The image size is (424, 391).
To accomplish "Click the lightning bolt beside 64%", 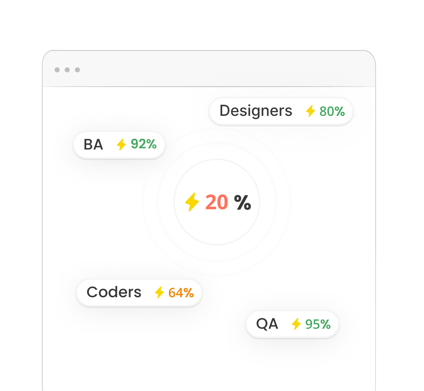I will point(159,293).
